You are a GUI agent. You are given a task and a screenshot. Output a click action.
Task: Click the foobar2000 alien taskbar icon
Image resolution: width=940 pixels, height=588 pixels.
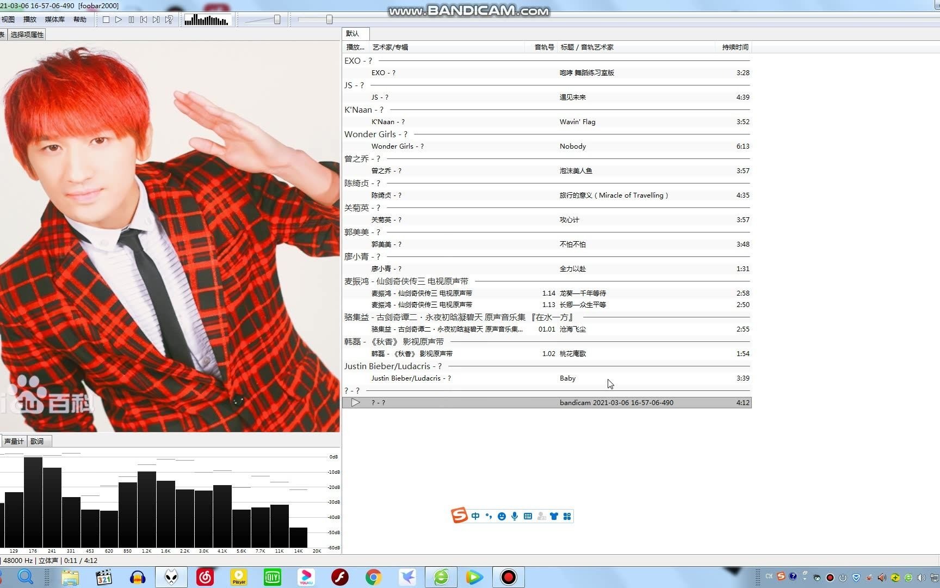171,577
